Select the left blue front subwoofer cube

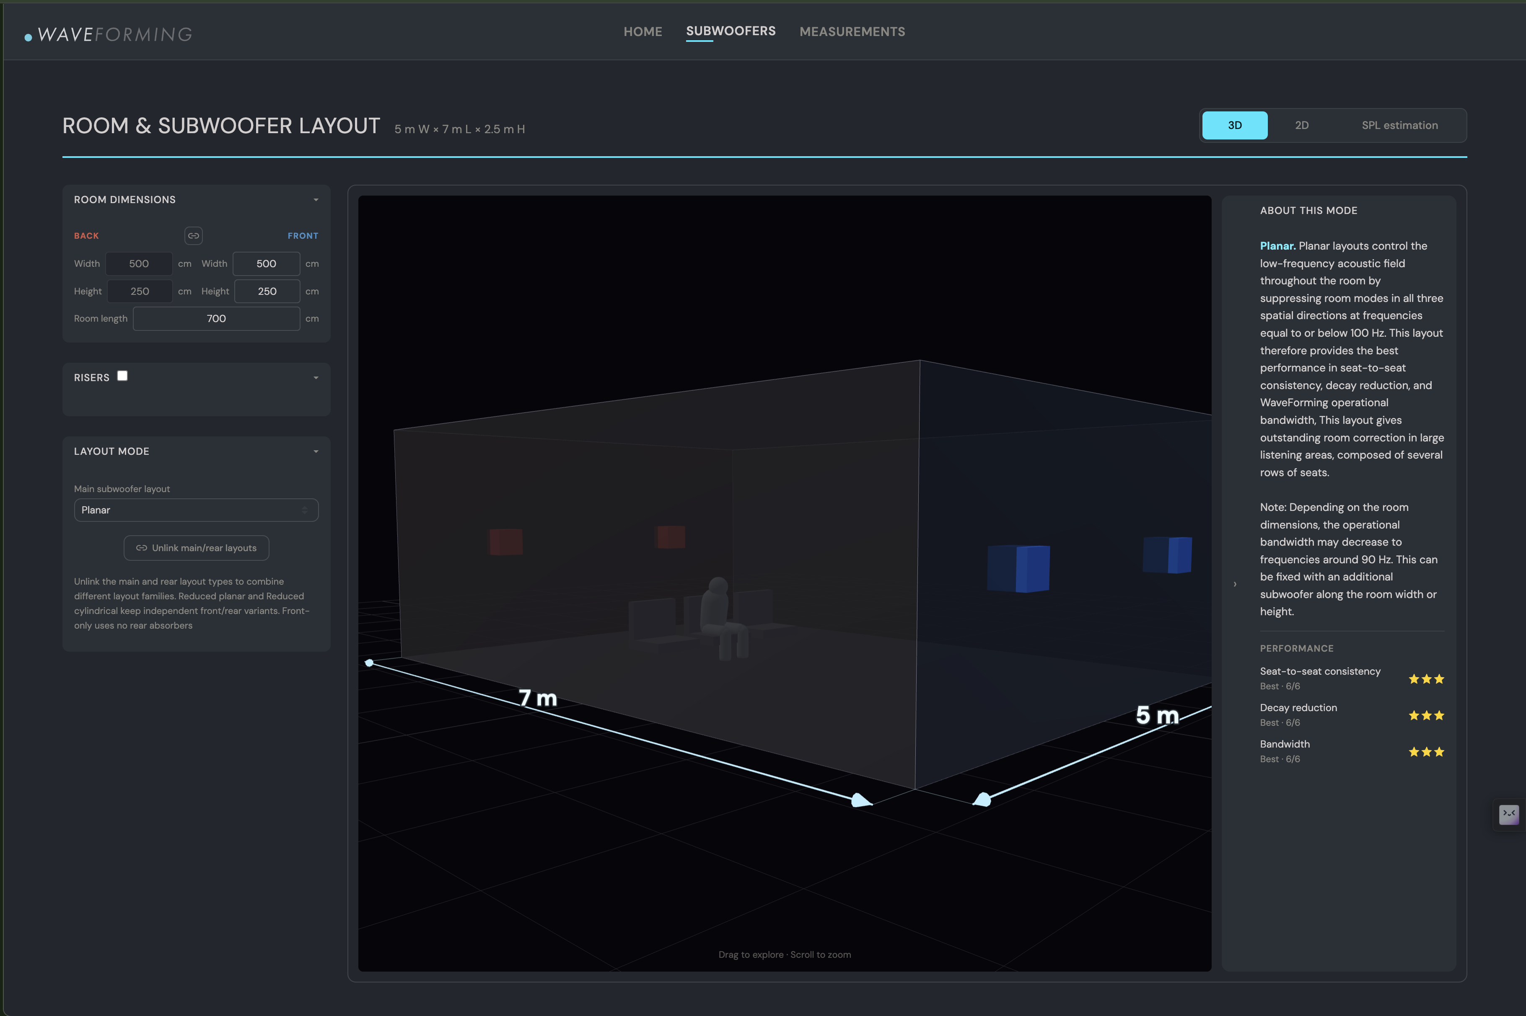(x=1018, y=568)
